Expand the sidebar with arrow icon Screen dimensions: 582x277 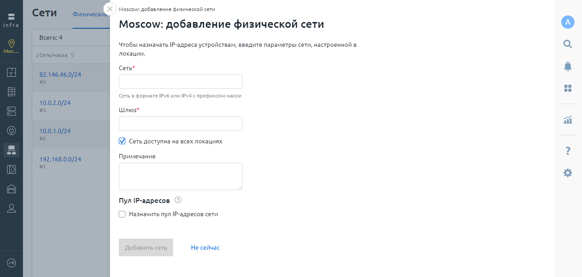11,263
